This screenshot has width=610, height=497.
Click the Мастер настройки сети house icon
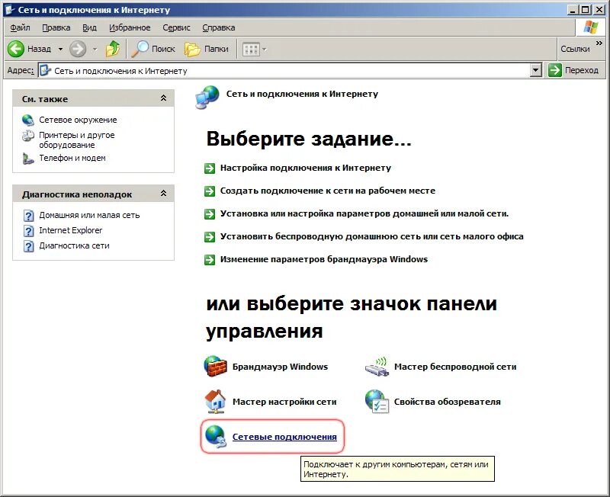pos(215,401)
